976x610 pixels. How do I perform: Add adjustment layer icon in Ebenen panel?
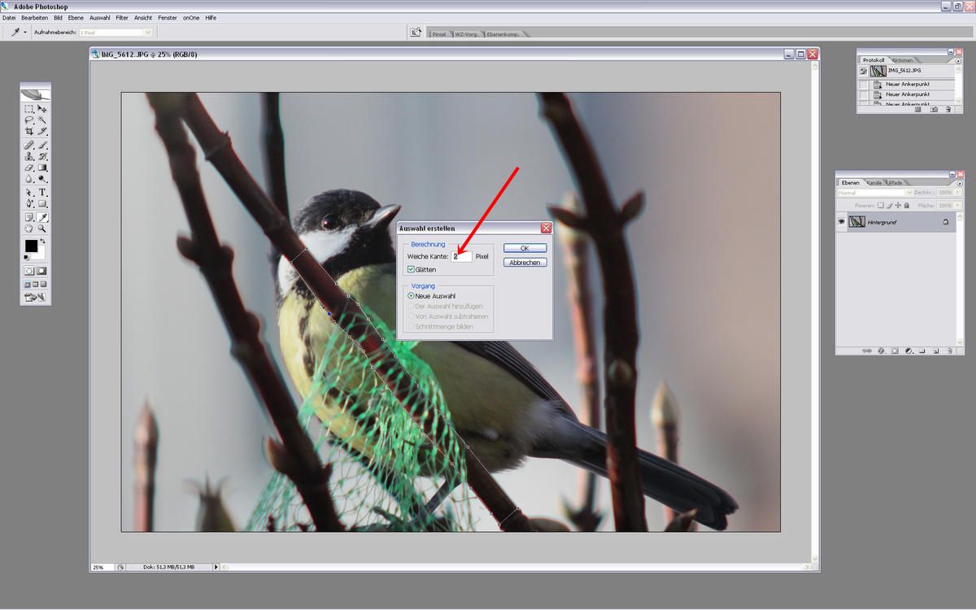point(908,351)
